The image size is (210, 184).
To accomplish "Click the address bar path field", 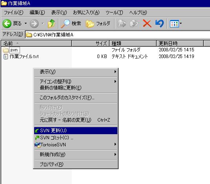I will [118, 35].
